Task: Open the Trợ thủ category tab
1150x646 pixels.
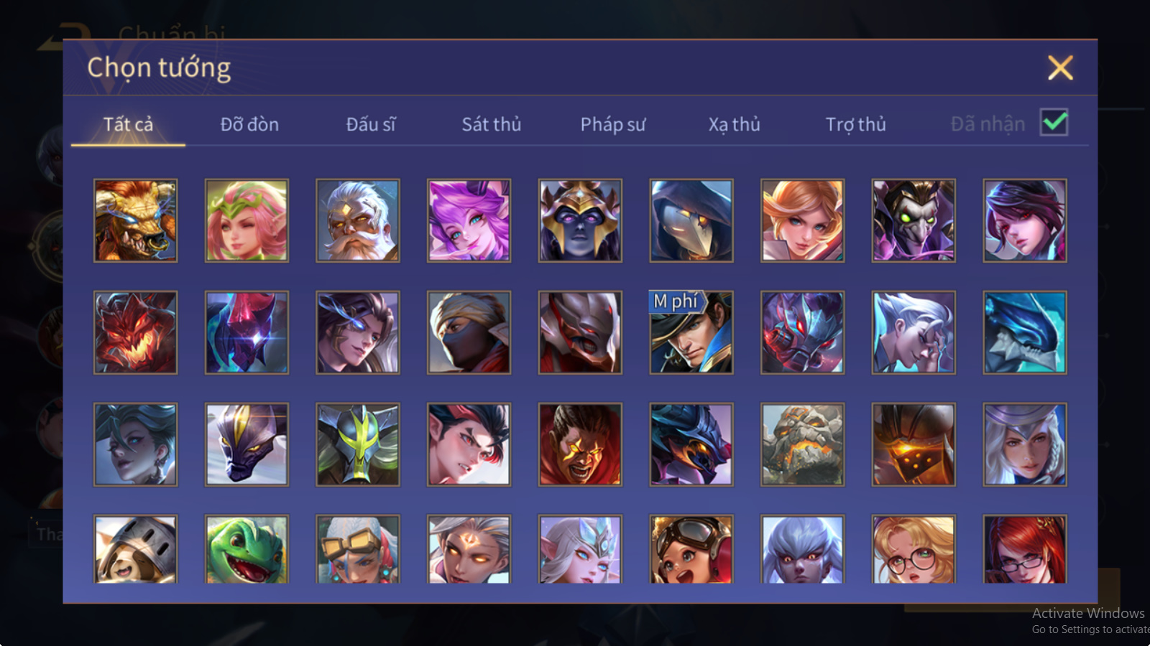Action: [x=855, y=124]
